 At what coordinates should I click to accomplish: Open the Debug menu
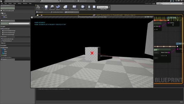coord(20,3)
